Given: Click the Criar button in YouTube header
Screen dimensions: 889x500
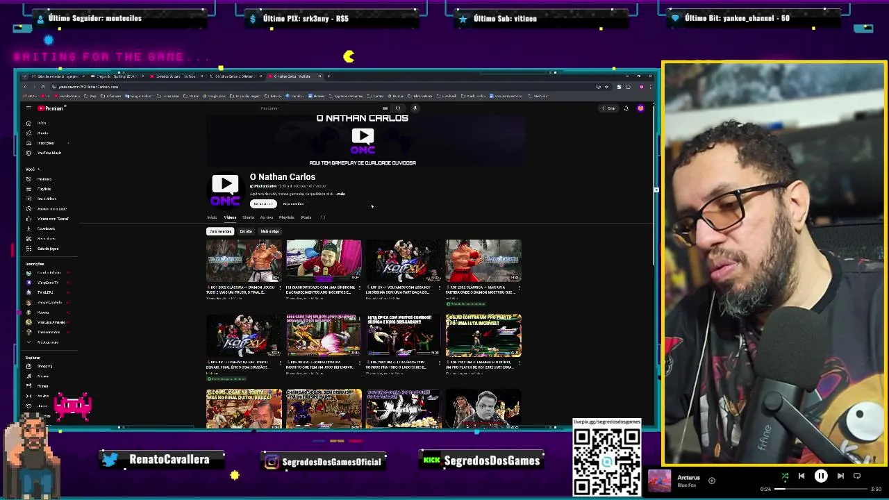Looking at the screenshot, I should [608, 108].
